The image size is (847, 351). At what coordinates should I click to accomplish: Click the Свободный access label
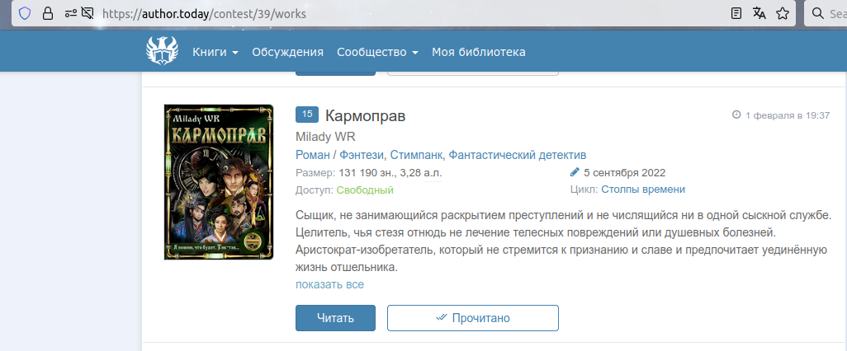pos(365,190)
